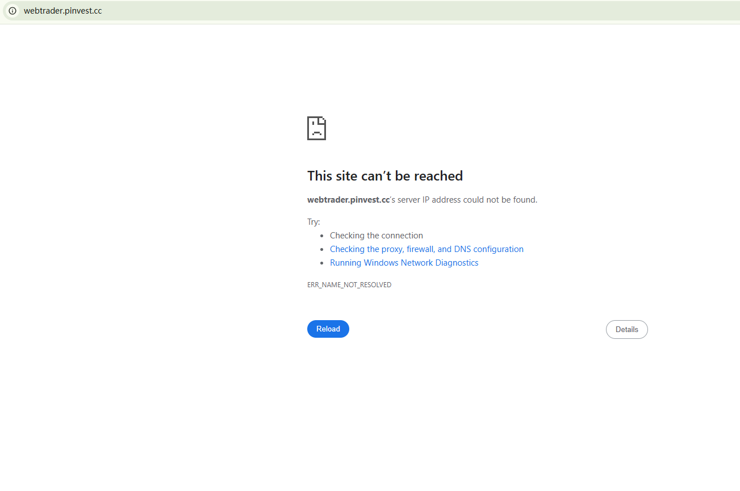
Task: Click the bullet before the proxy and firewall link
Action: point(322,250)
